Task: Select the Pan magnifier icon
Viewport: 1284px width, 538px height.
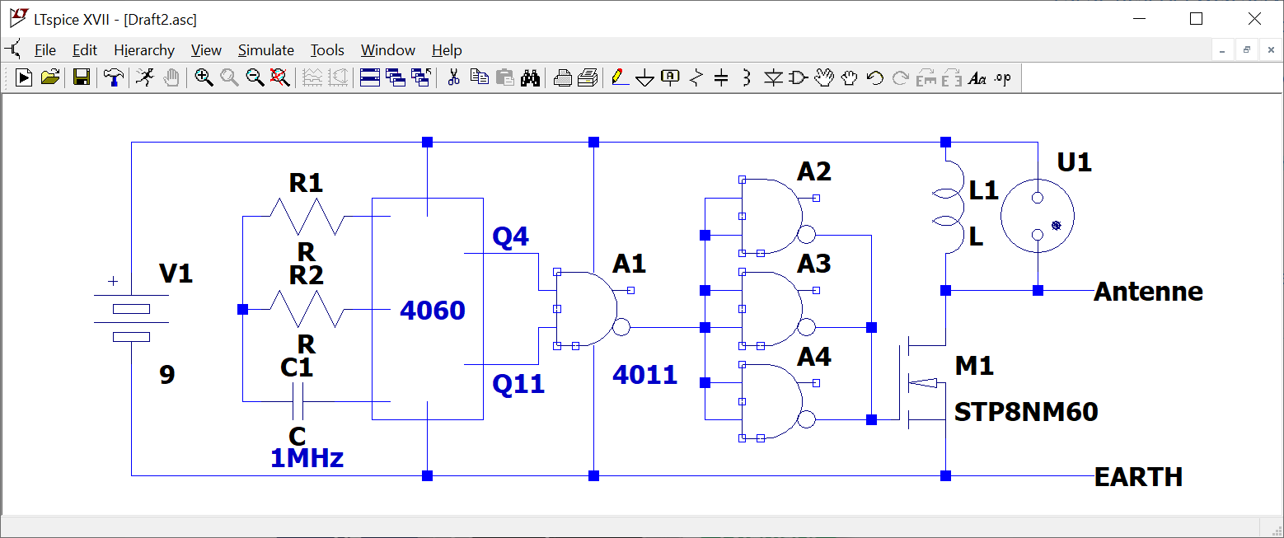Action: click(229, 77)
